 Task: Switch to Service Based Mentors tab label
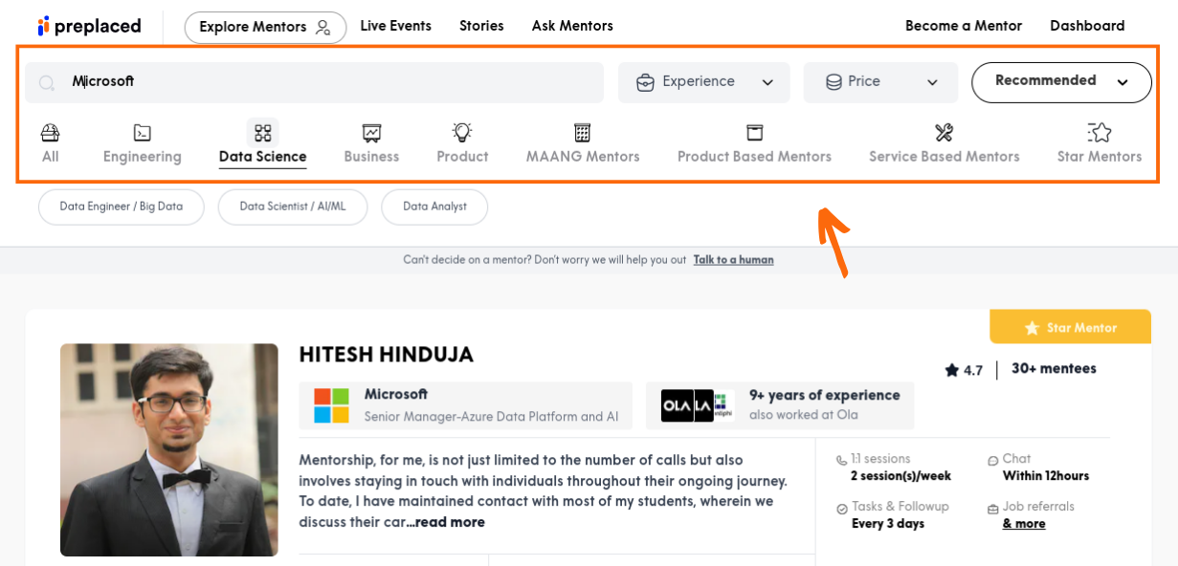pyautogui.click(x=945, y=157)
